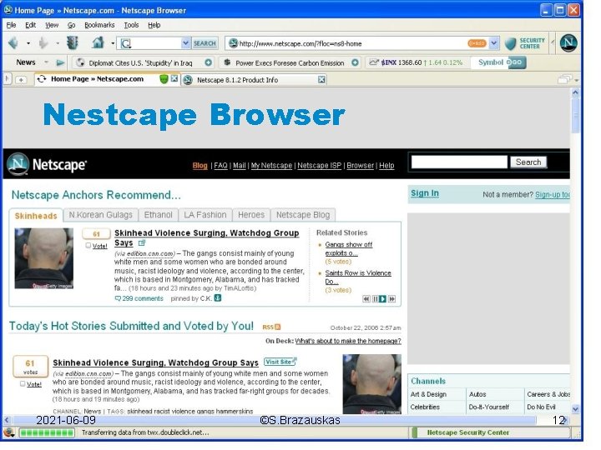Click inside the page search text field
This screenshot has width=601, height=450.
coord(459,162)
